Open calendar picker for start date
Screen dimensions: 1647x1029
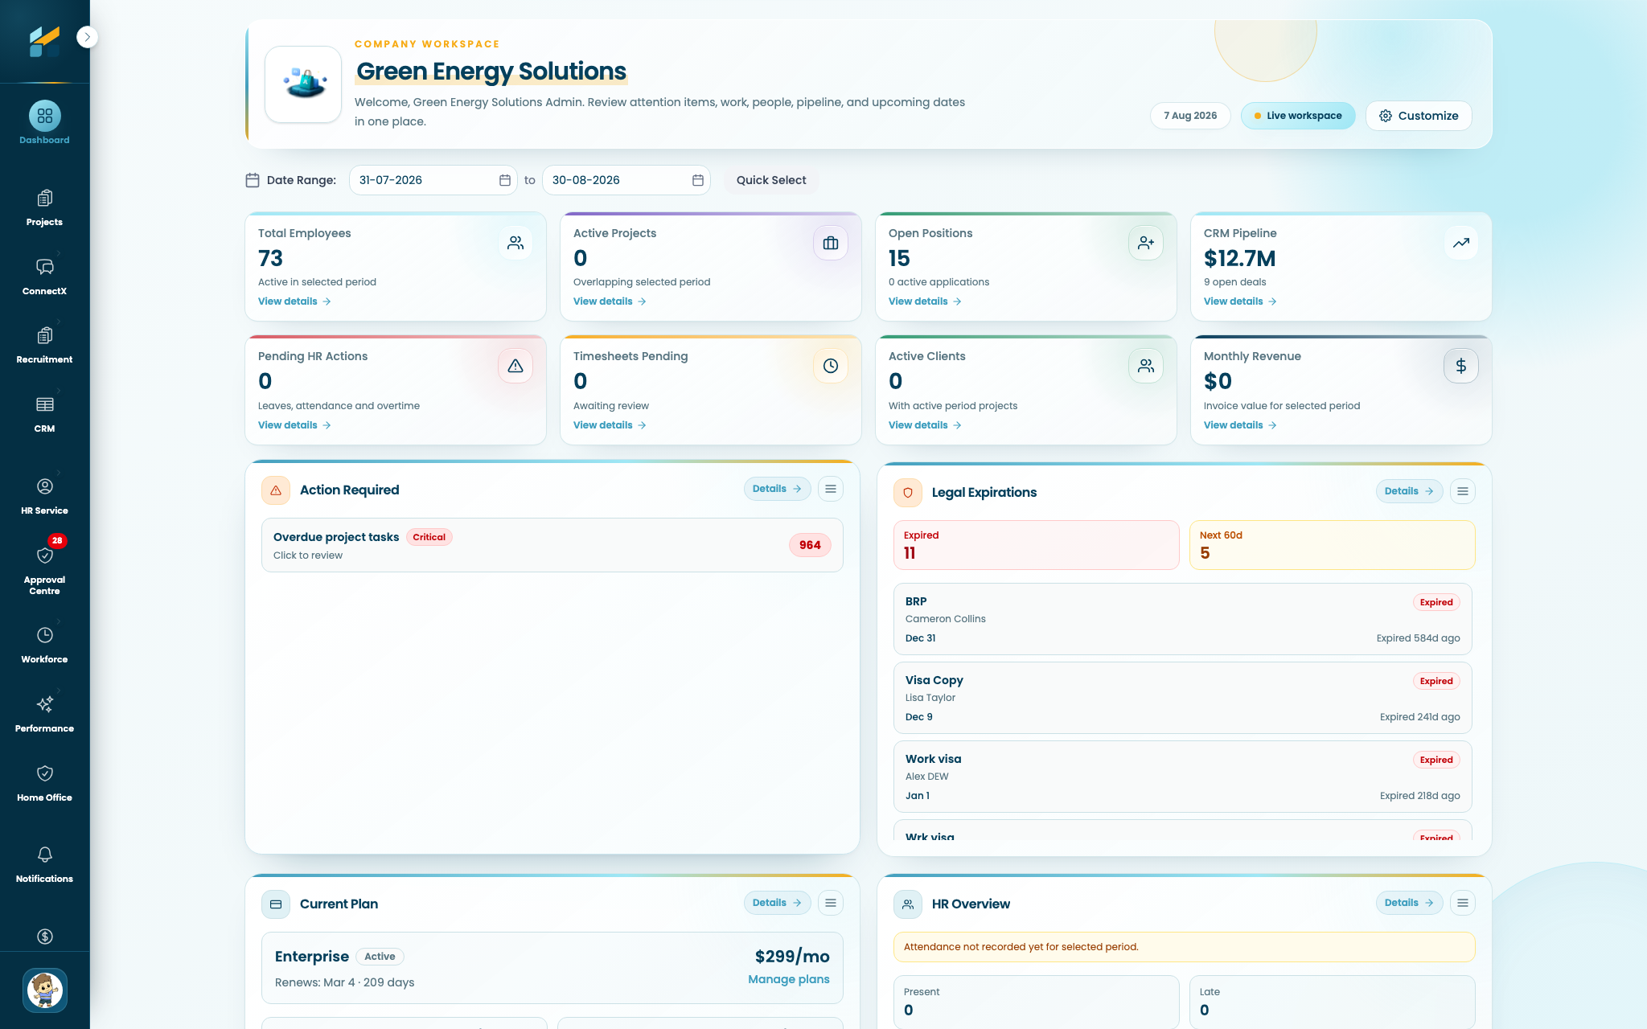tap(505, 180)
